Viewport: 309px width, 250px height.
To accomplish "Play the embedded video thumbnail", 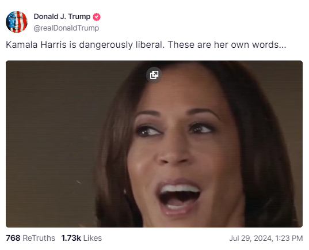I will pos(154,144).
